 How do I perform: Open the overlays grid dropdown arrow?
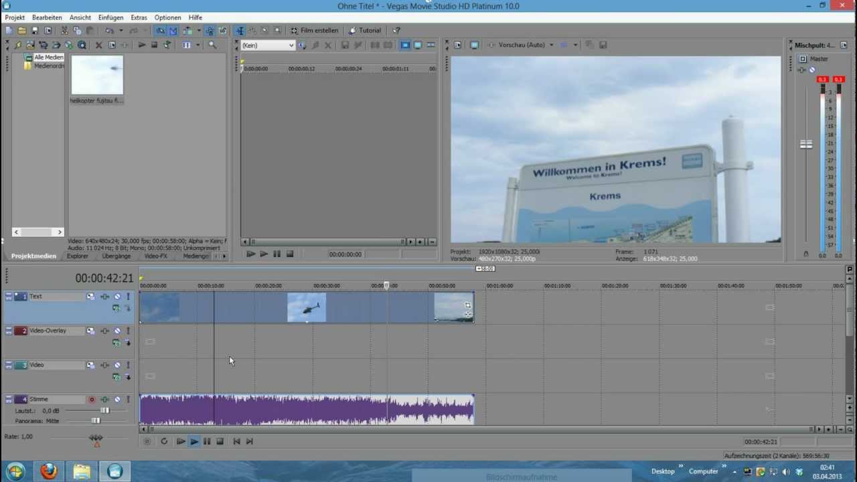point(575,45)
